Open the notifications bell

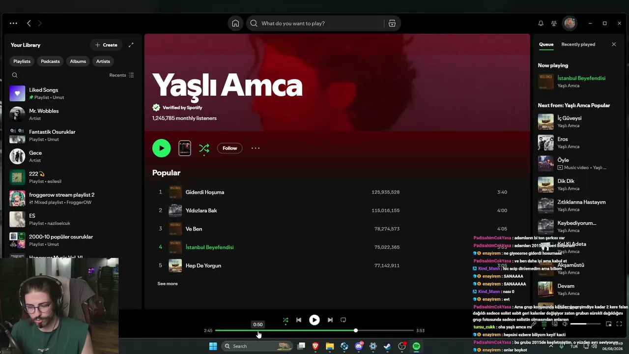541,23
